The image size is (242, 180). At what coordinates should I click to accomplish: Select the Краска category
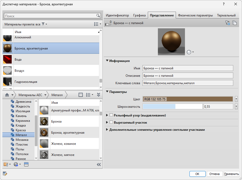(18, 130)
